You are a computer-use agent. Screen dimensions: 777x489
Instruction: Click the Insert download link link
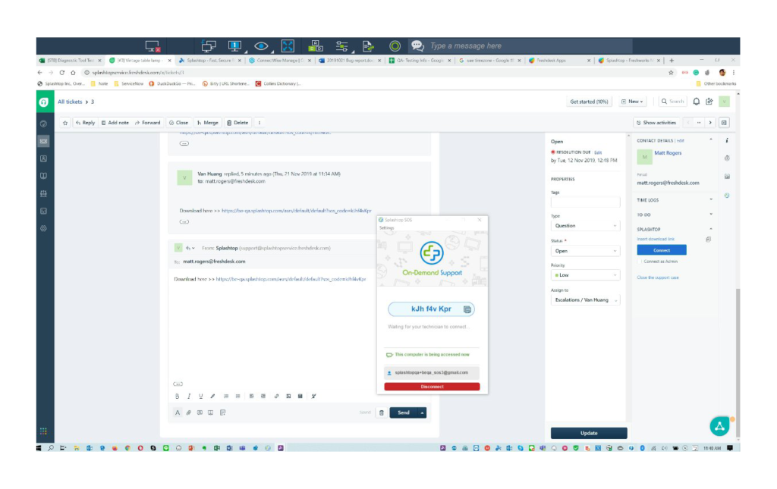coord(656,239)
